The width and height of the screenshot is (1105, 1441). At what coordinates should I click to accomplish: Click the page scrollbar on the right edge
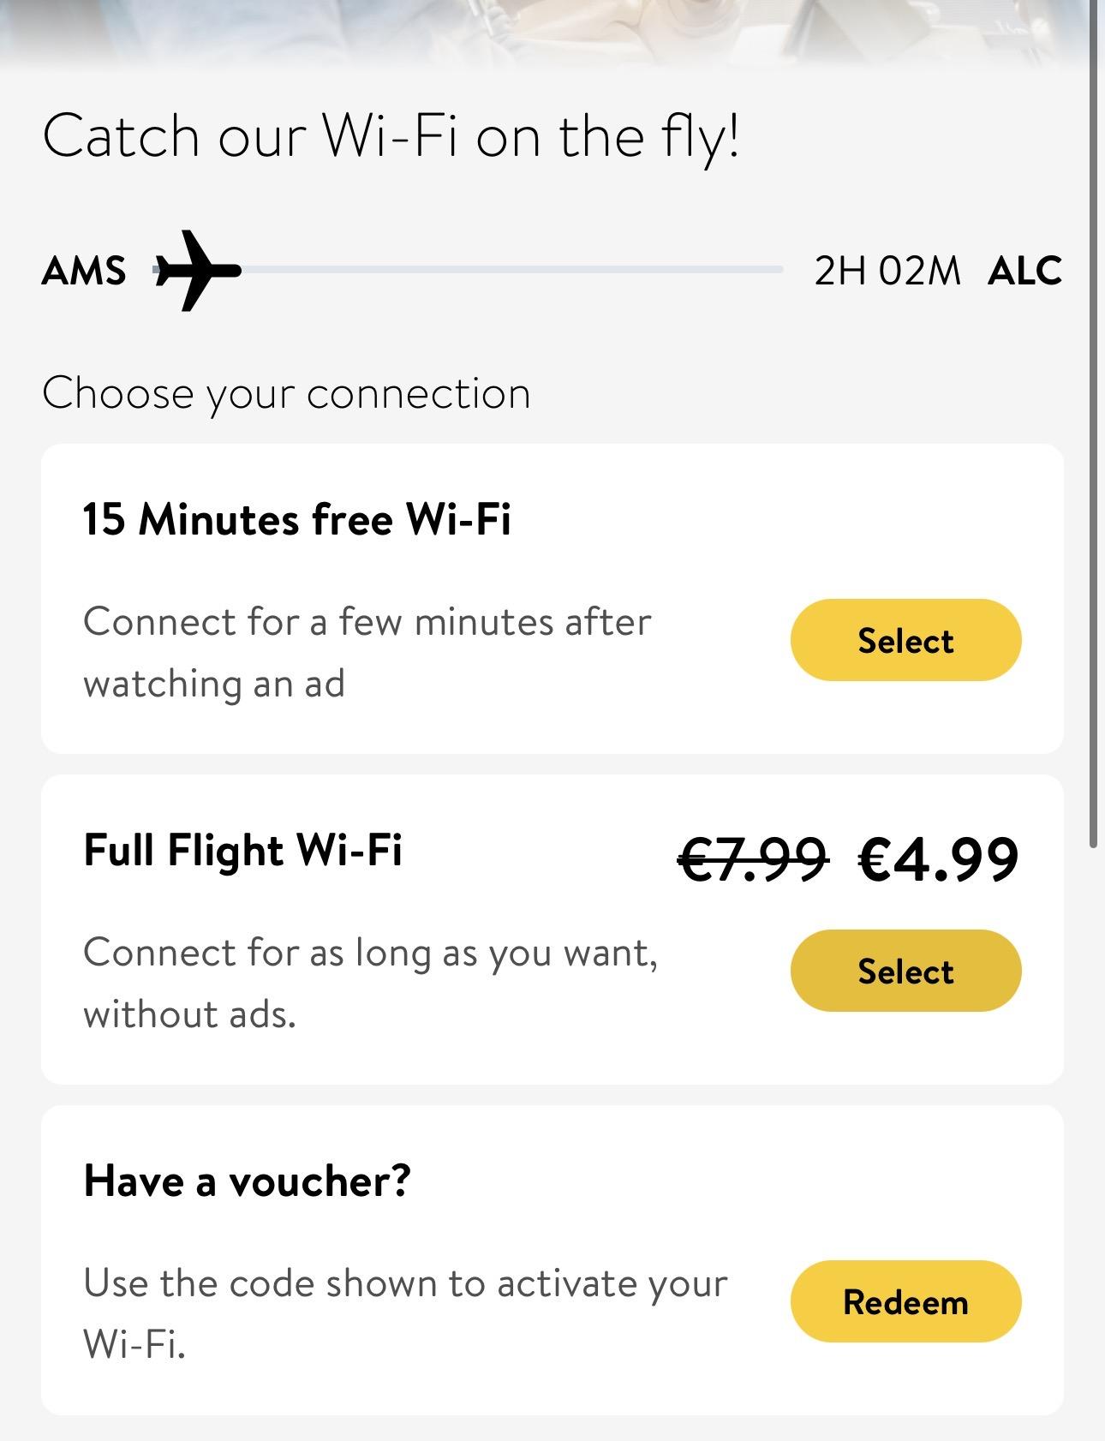pos(1093,428)
